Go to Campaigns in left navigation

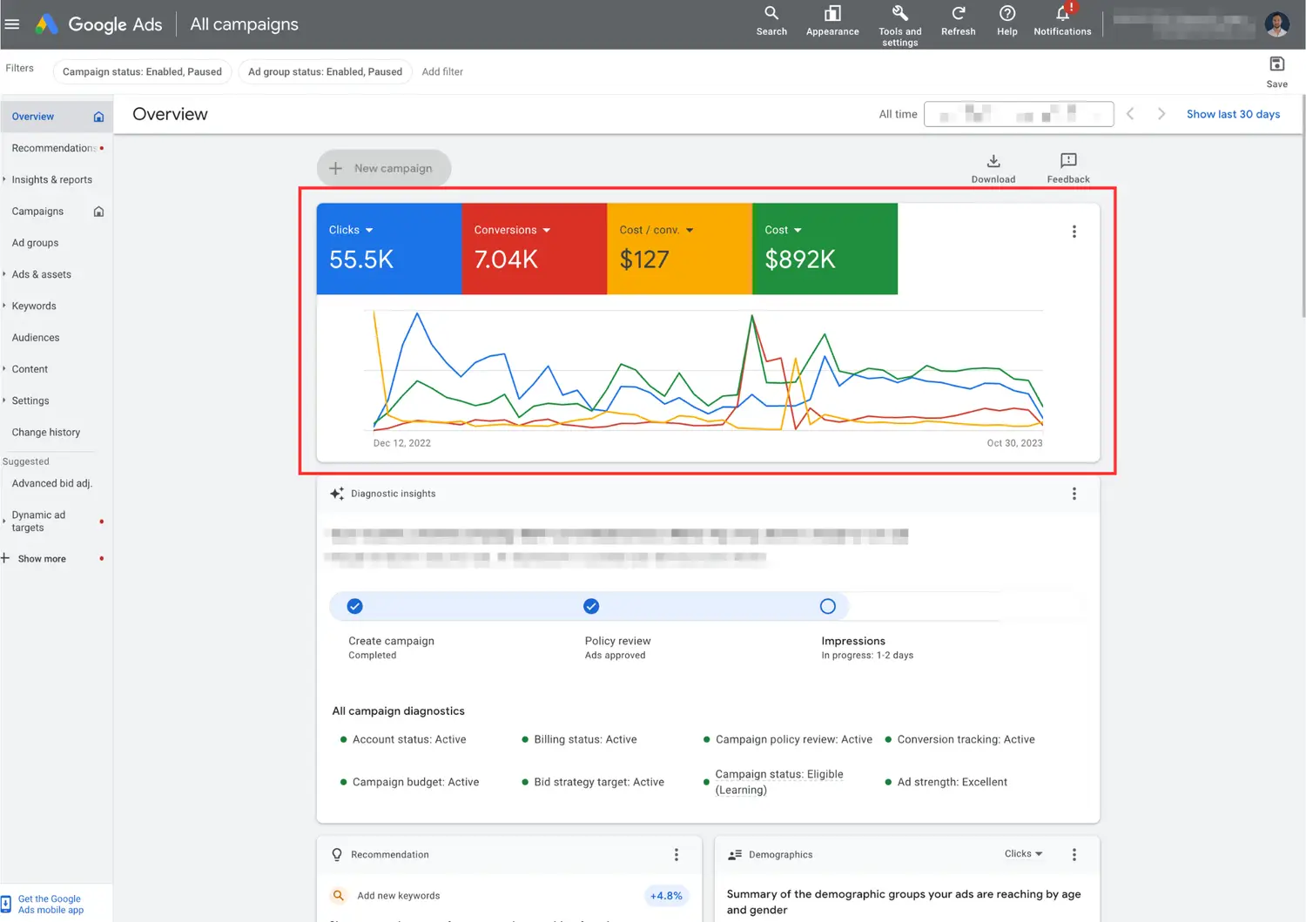pyautogui.click(x=37, y=212)
